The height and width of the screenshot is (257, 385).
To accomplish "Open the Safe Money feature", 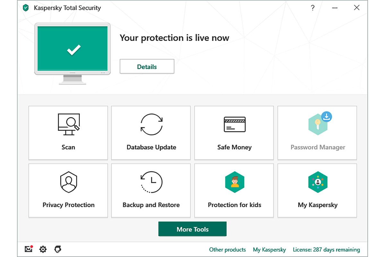I will 234,133.
